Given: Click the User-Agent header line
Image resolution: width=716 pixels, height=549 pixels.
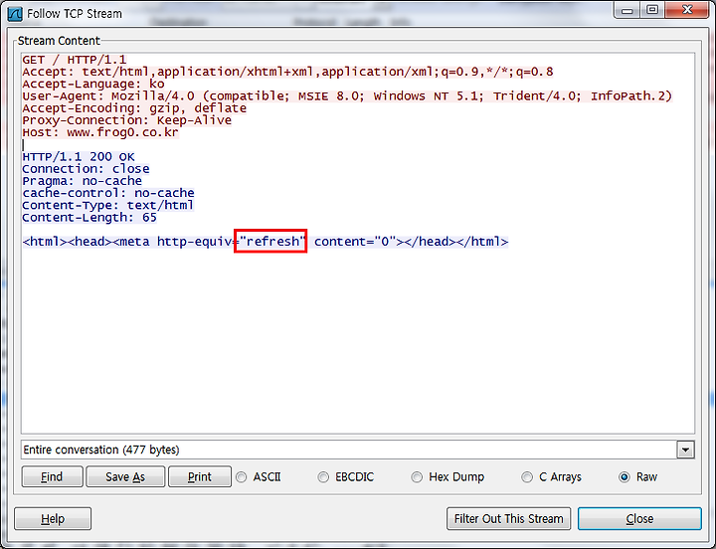Looking at the screenshot, I should [347, 95].
